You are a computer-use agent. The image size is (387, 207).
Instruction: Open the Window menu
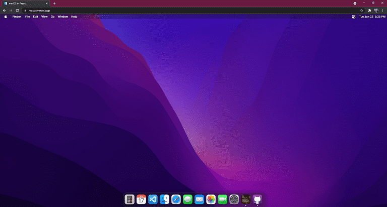pyautogui.click(x=62, y=17)
